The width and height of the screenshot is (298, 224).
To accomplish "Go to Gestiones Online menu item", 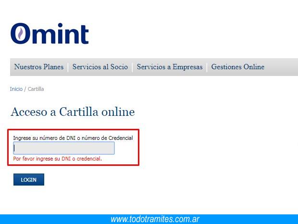I will tap(238, 67).
